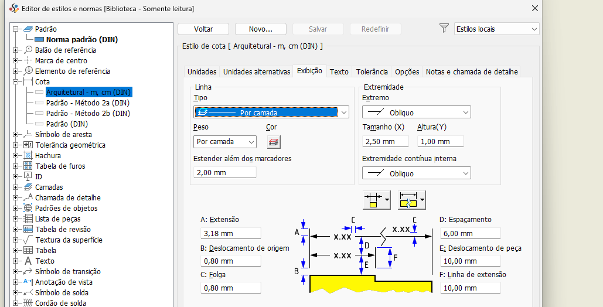Switch to the Texto tab
The width and height of the screenshot is (603, 307).
tap(339, 71)
